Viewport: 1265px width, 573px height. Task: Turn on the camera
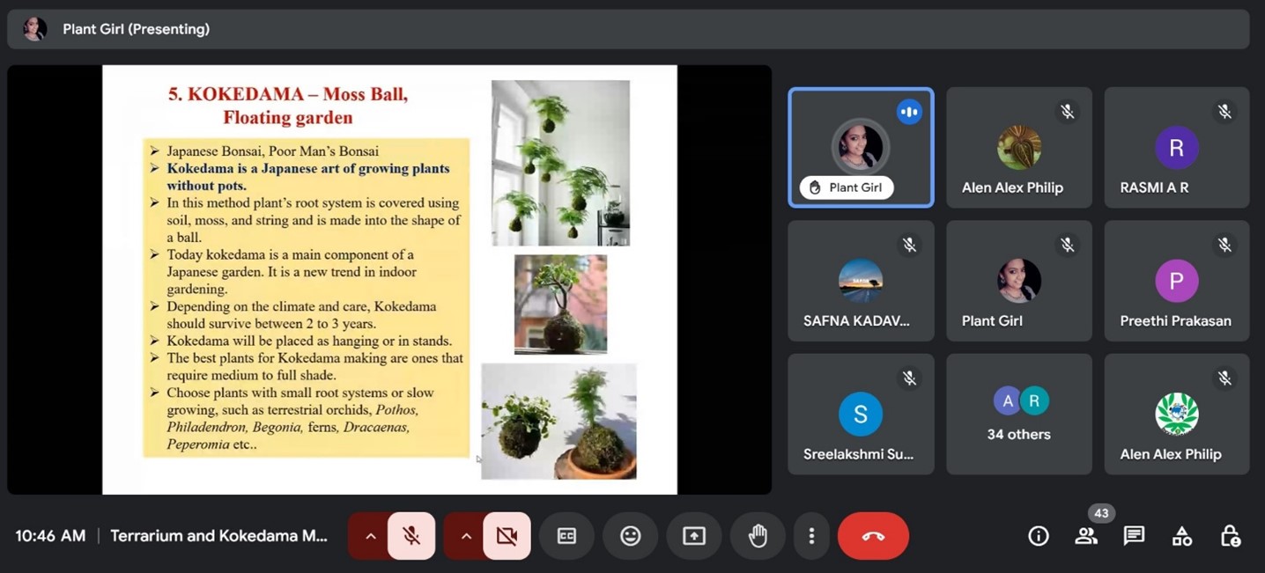click(507, 536)
